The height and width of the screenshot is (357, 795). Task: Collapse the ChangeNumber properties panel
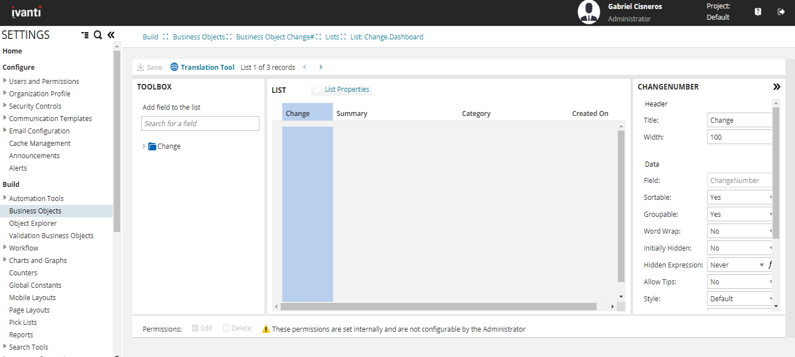776,87
